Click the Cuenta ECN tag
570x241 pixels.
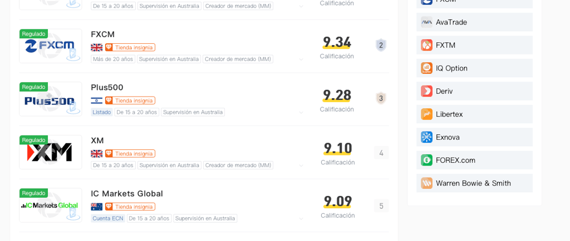[x=108, y=218]
